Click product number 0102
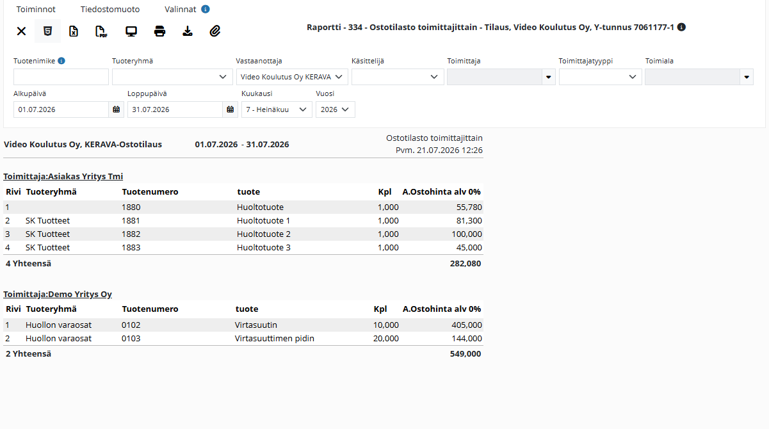 click(131, 325)
